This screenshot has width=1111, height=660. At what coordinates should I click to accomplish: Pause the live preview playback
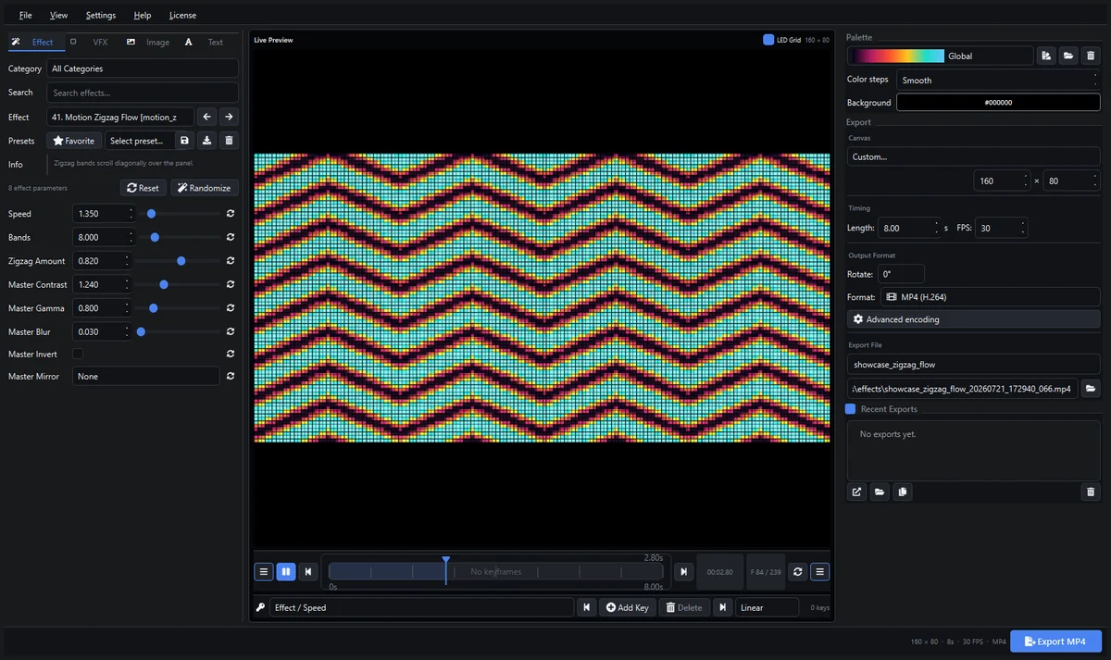pyautogui.click(x=285, y=572)
